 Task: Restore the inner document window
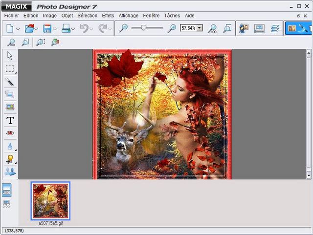point(299,16)
